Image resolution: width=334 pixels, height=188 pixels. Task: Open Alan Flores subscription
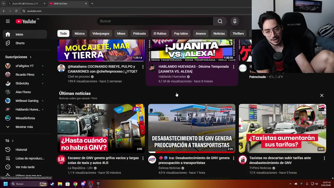(x=25, y=92)
